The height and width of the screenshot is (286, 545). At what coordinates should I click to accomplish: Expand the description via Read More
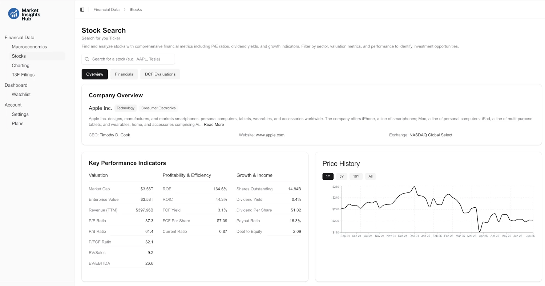pos(214,124)
